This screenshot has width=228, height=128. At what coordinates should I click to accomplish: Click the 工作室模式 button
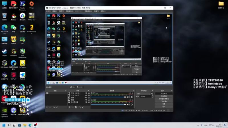[x=164, y=102]
